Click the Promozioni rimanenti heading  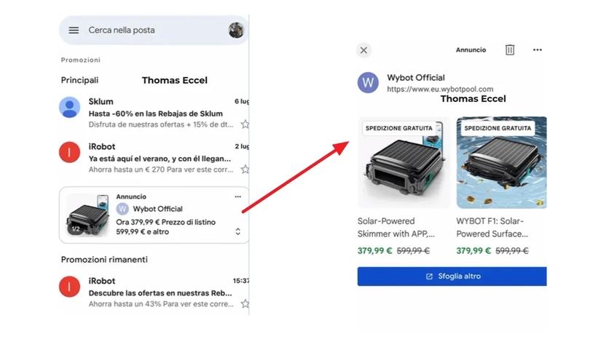pos(104,259)
